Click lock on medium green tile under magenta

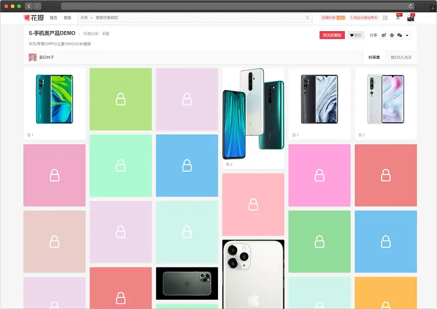[320, 242]
